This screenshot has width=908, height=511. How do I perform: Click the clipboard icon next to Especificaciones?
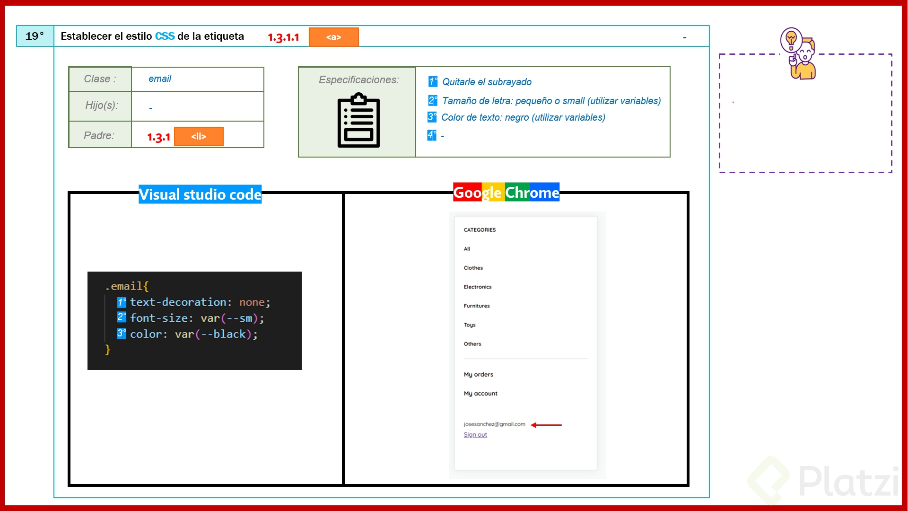[x=358, y=119]
